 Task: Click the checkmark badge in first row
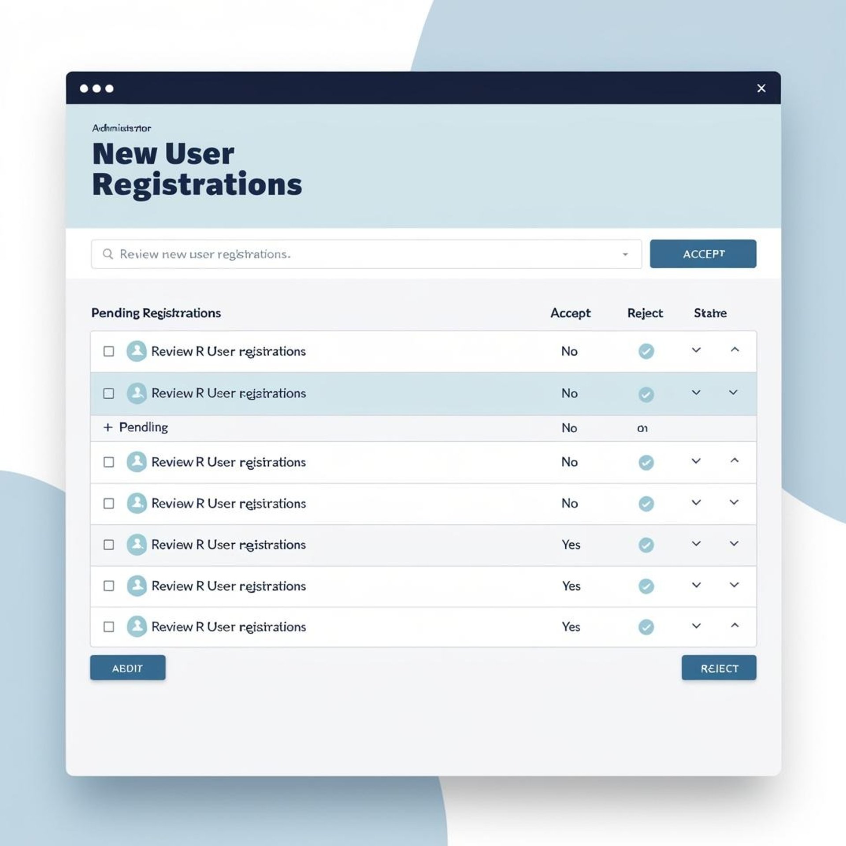pyautogui.click(x=646, y=351)
